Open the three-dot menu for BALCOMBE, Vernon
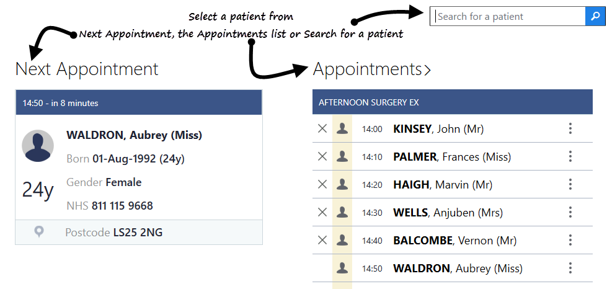Image resolution: width=607 pixels, height=289 pixels. click(570, 240)
